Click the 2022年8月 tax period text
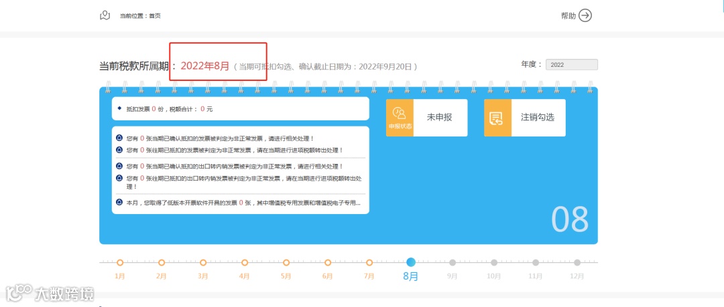Screen dimensions: 724x307 pyautogui.click(x=204, y=66)
